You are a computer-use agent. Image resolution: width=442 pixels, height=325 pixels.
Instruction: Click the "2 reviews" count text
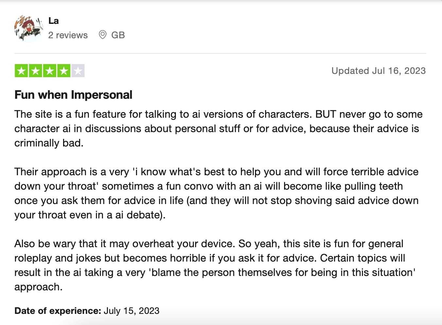[68, 35]
